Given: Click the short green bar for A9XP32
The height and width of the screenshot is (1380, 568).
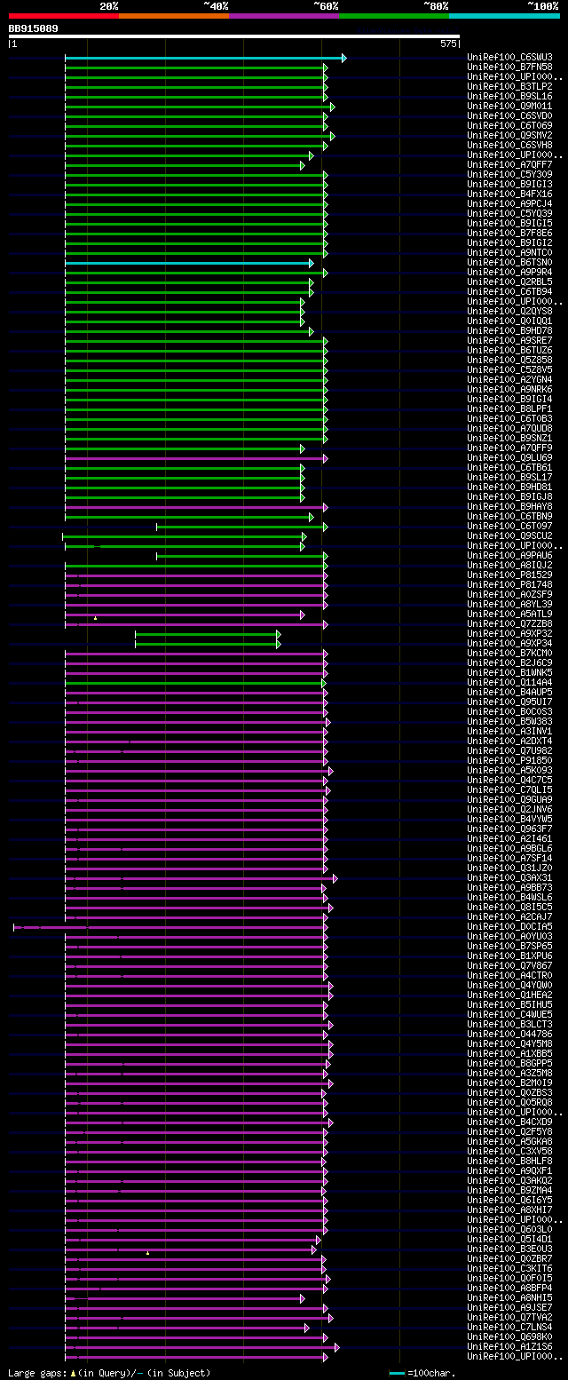Looking at the screenshot, I should pos(208,634).
